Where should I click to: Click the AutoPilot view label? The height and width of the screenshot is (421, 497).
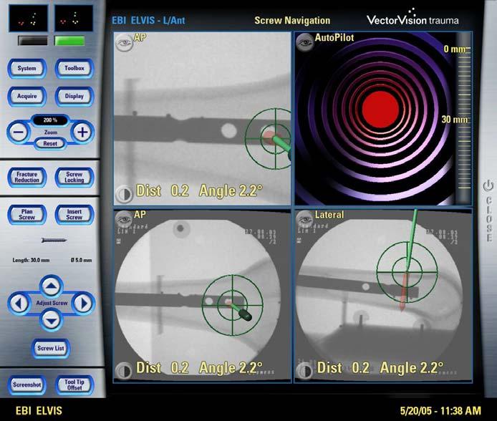pos(334,38)
